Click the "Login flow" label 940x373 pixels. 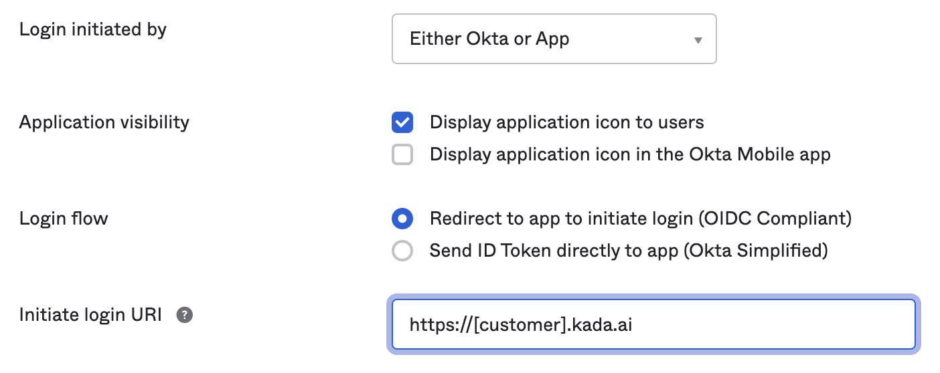(x=64, y=219)
